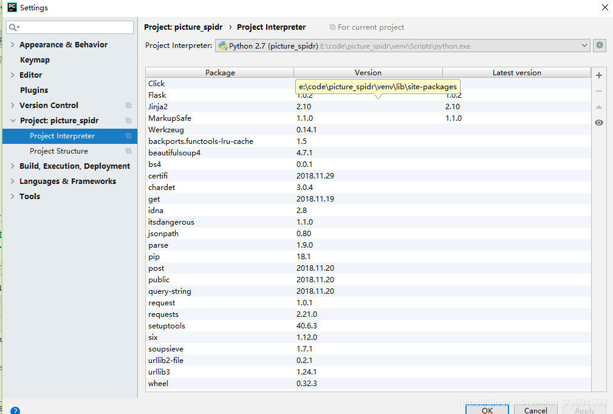Open the interpreter gear settings button
This screenshot has width=613, height=414.
(x=599, y=46)
